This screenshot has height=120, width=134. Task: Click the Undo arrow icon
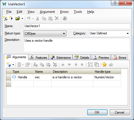click(x=29, y=18)
